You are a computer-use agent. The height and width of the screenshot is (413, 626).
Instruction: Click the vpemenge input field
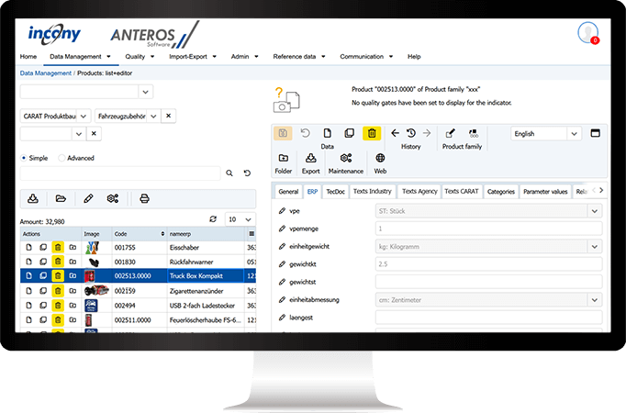(x=488, y=229)
